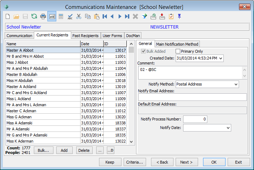
Task: Open the calculator icon in toolbar
Action: pos(61,16)
